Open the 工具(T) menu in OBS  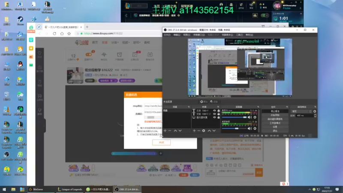(239, 35)
